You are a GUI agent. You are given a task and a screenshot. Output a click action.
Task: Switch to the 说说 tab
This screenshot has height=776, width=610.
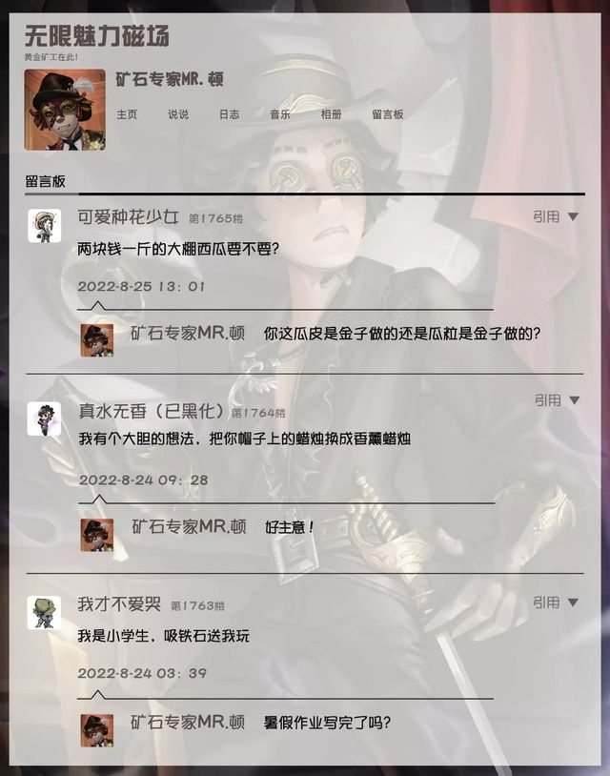178,114
